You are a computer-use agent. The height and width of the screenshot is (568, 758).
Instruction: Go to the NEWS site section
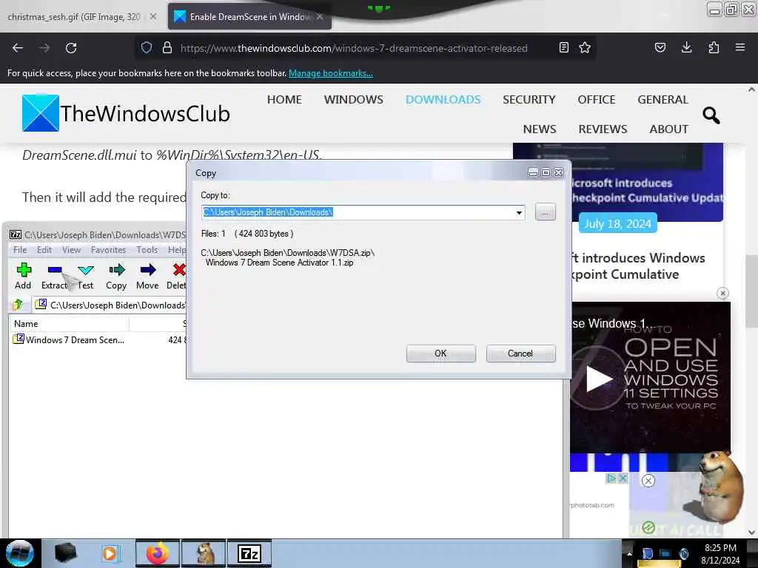click(x=540, y=129)
